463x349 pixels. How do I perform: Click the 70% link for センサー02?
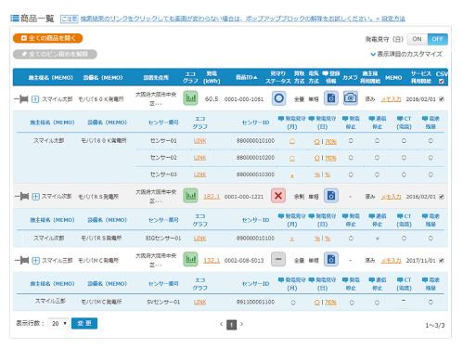tap(330, 158)
